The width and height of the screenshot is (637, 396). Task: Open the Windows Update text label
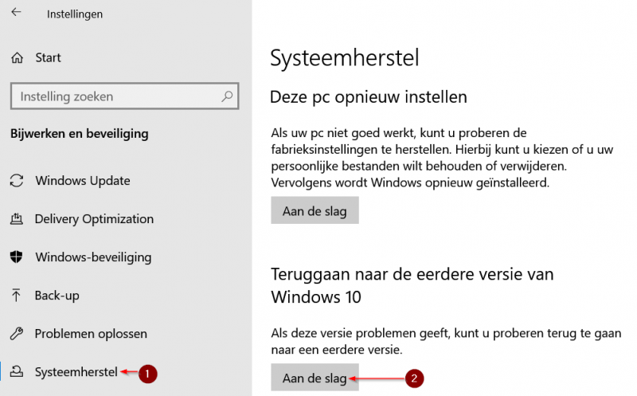tap(83, 181)
